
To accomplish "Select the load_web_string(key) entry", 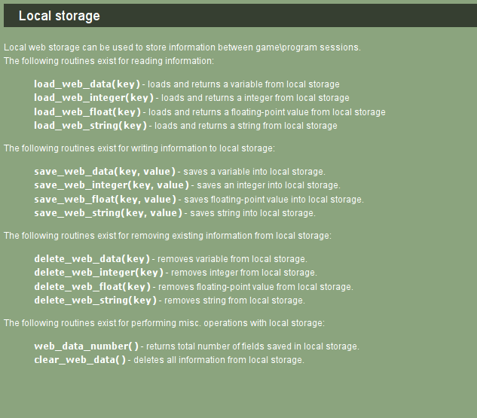I will [x=90, y=126].
